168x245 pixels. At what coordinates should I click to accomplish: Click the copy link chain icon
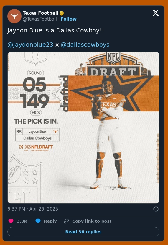(66, 221)
